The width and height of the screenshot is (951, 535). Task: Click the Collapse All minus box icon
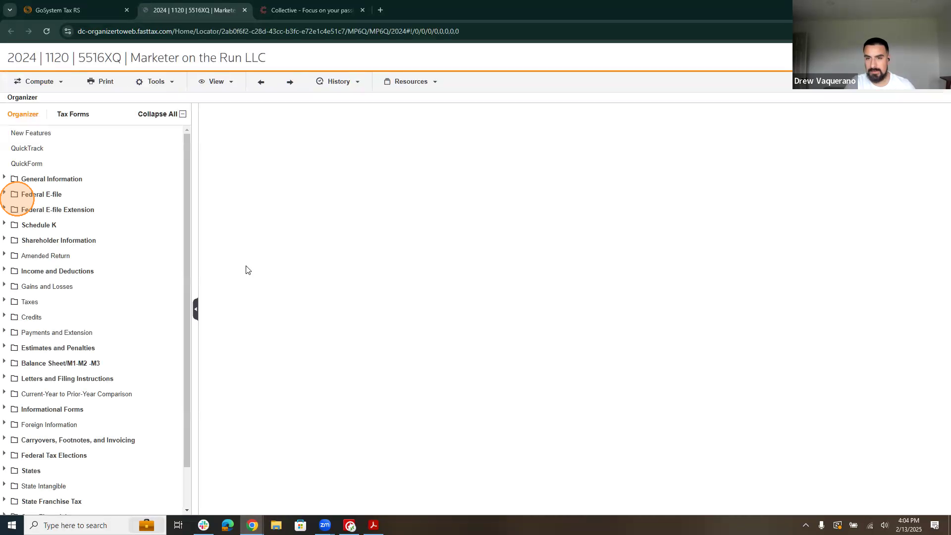(x=183, y=114)
